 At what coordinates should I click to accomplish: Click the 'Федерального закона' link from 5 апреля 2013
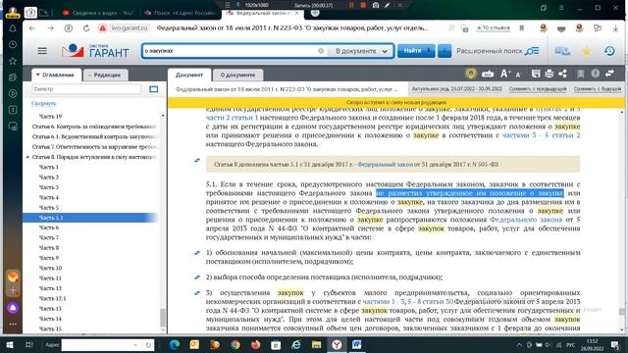click(526, 220)
